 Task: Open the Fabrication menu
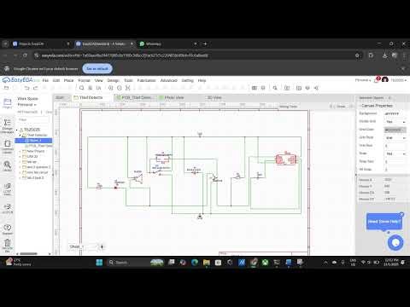(146, 80)
